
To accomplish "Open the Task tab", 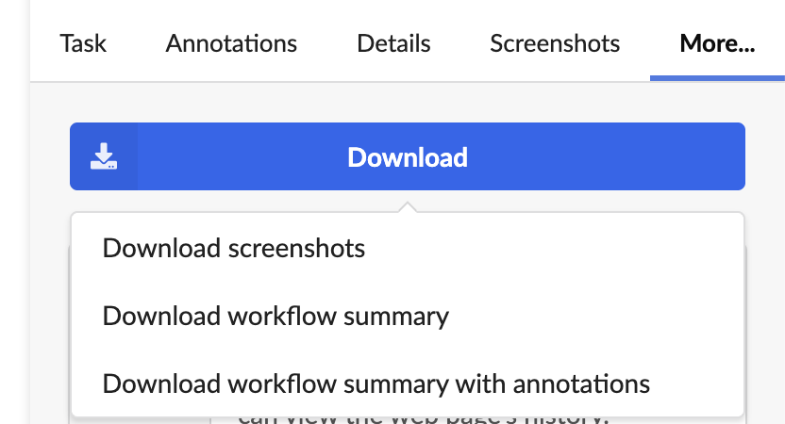I will pos(83,43).
